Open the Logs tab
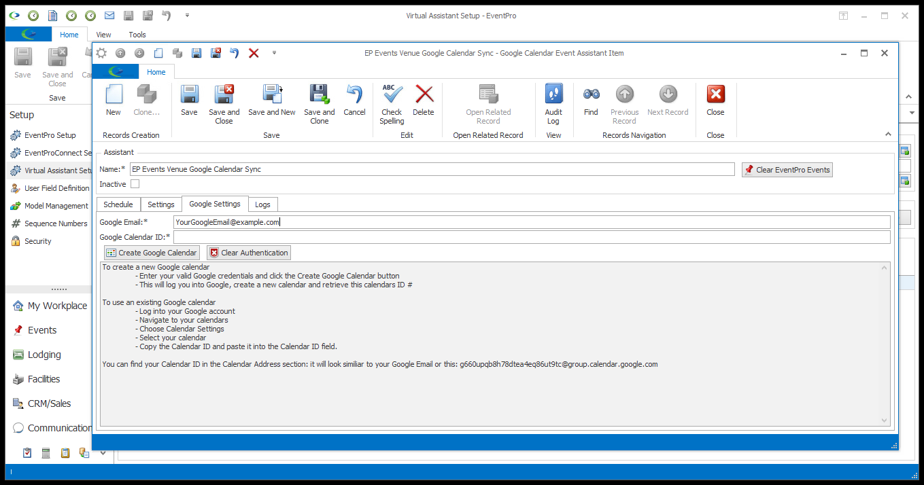 coord(262,204)
